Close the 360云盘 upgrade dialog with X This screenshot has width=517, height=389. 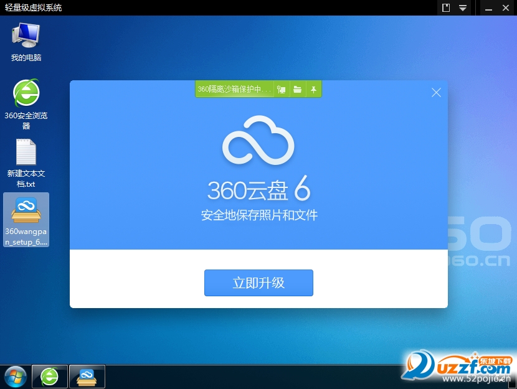coord(436,92)
